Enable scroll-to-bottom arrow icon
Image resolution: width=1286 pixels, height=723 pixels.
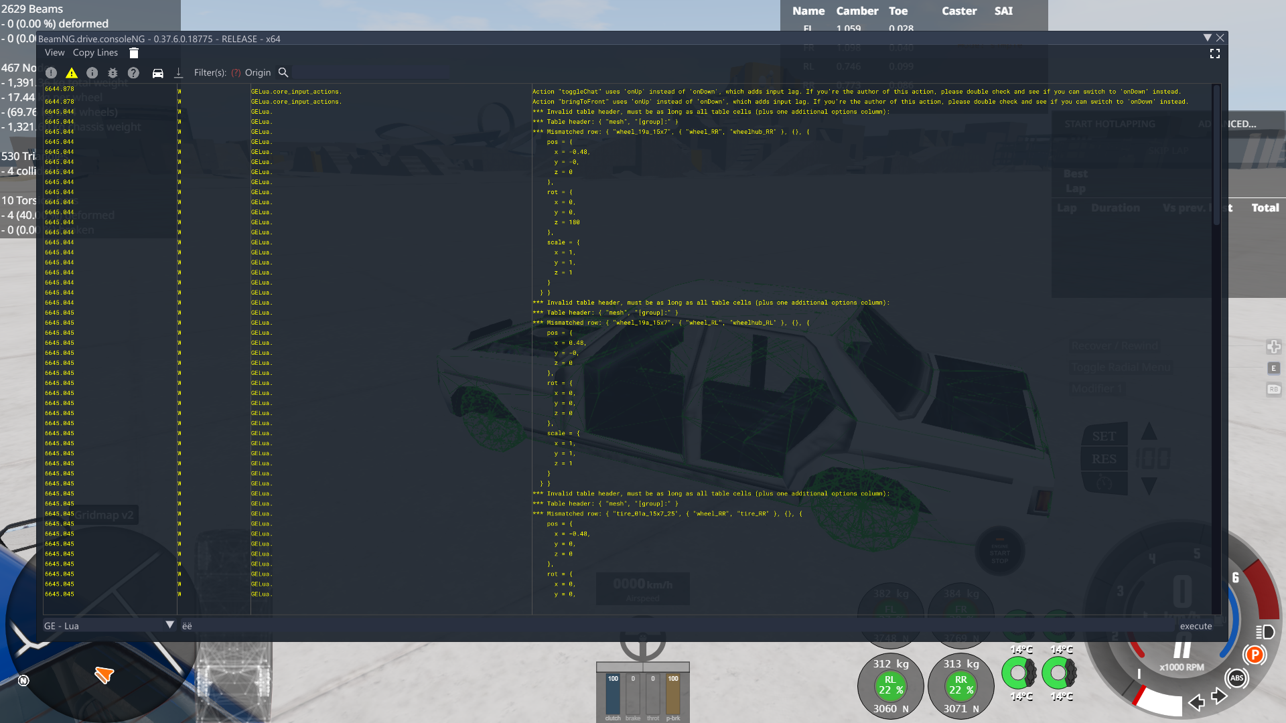point(178,73)
